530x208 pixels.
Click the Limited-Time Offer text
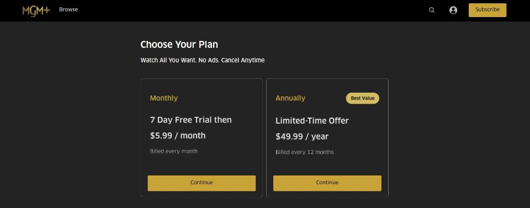pos(312,120)
